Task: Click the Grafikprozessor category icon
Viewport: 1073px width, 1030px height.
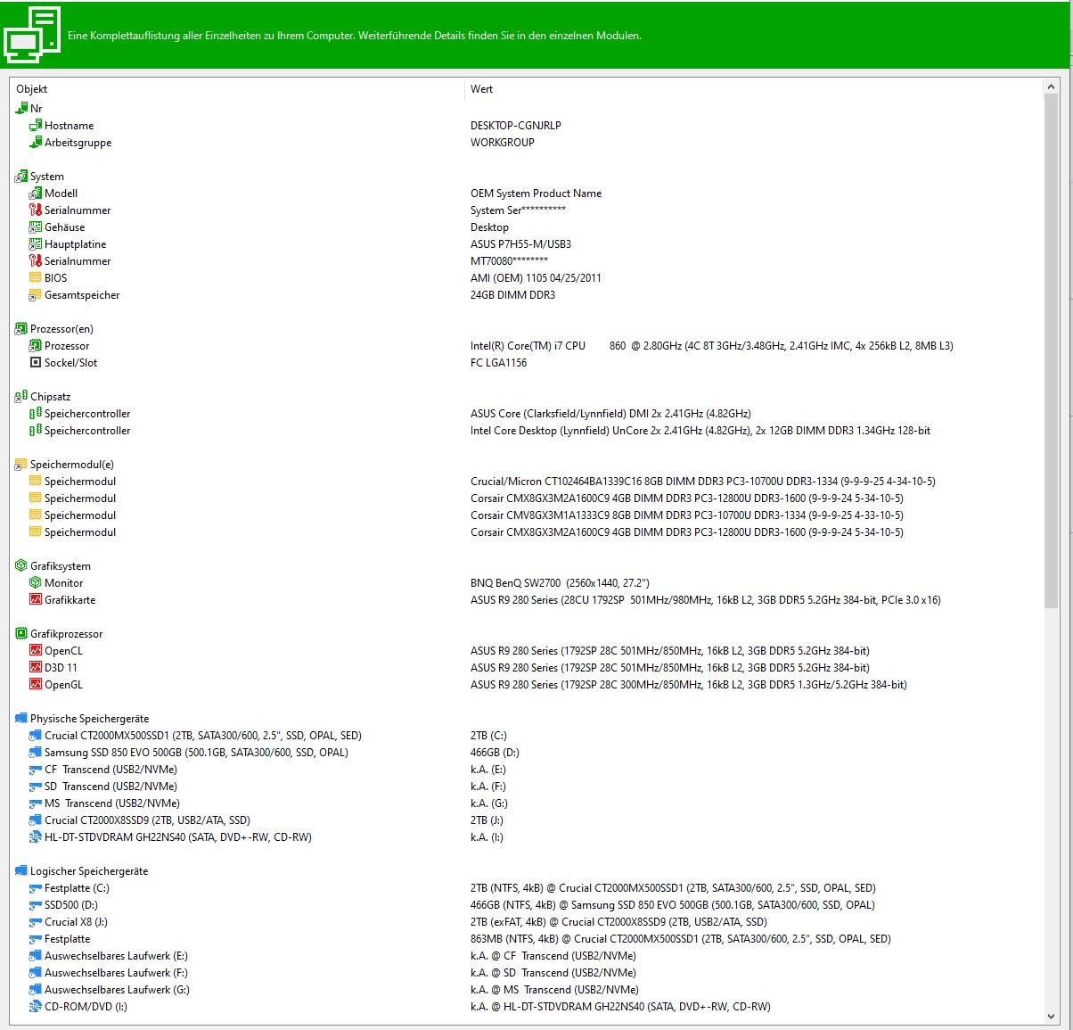Action: pos(21,634)
